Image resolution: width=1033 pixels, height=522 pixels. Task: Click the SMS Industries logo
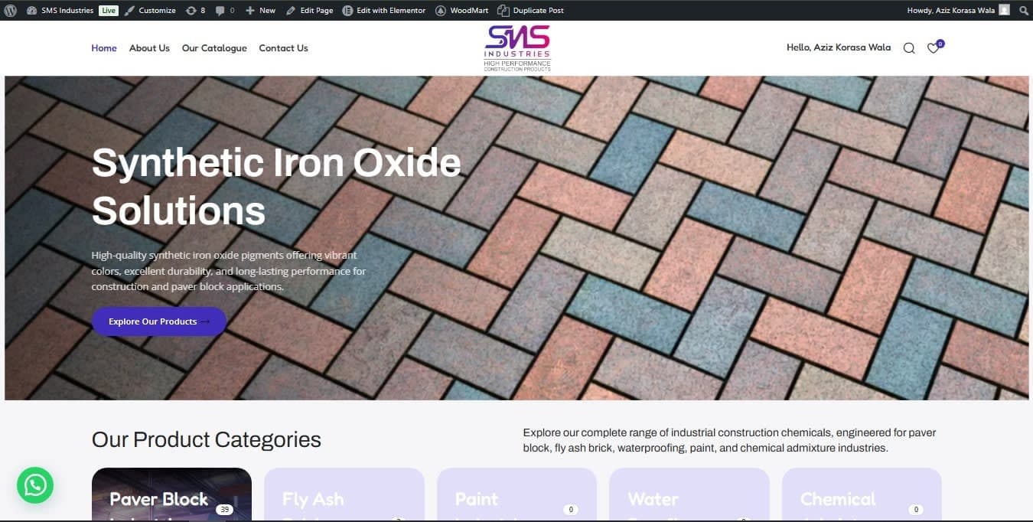[517, 47]
